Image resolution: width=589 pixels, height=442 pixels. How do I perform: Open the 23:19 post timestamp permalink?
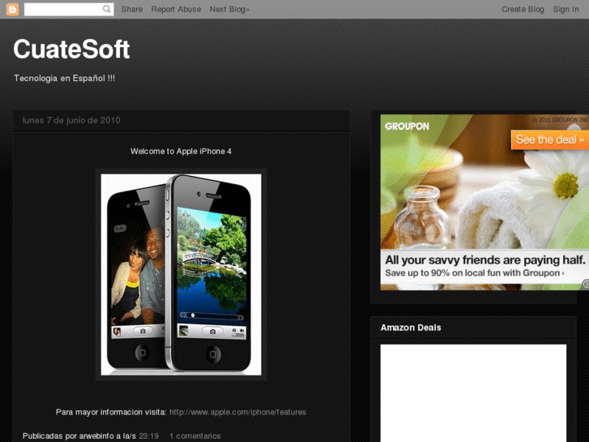(149, 436)
